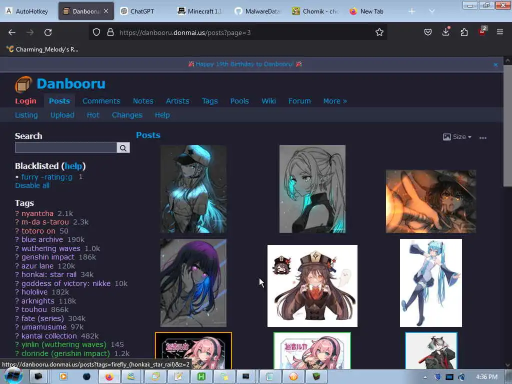Open the Forum section
The width and height of the screenshot is (512, 384).
click(x=299, y=101)
